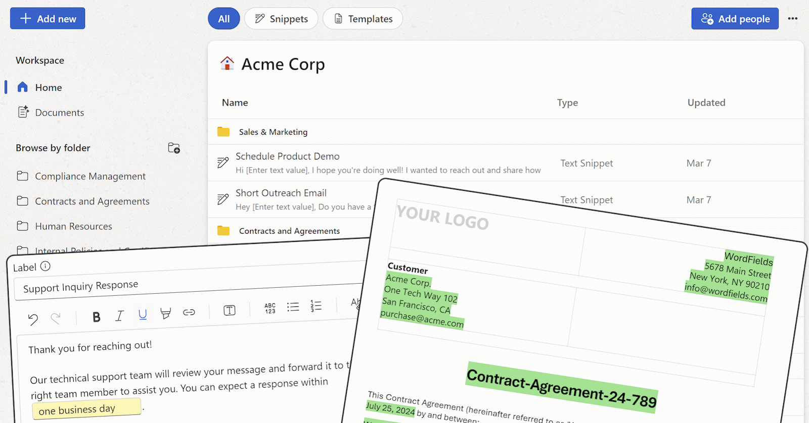Click the snippet icon beside Schedule Product Demo
Image resolution: width=809 pixels, height=423 pixels.
pos(223,163)
